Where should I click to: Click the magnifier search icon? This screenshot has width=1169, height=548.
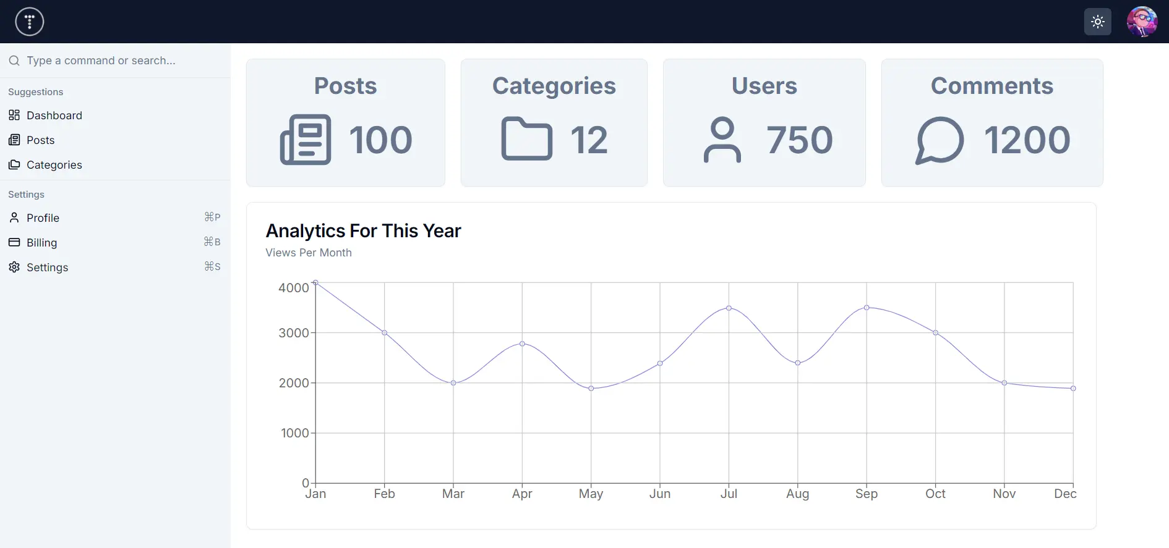[14, 61]
